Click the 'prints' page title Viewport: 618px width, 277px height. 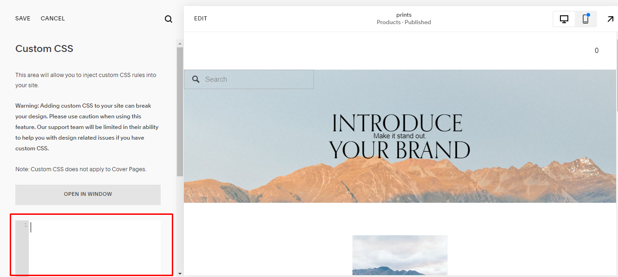coord(404,15)
